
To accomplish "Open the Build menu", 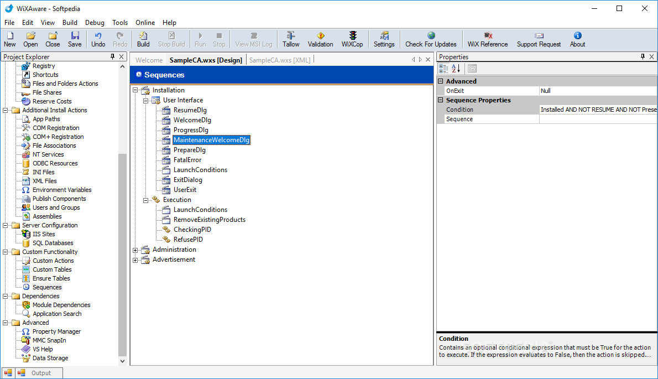I will 70,23.
